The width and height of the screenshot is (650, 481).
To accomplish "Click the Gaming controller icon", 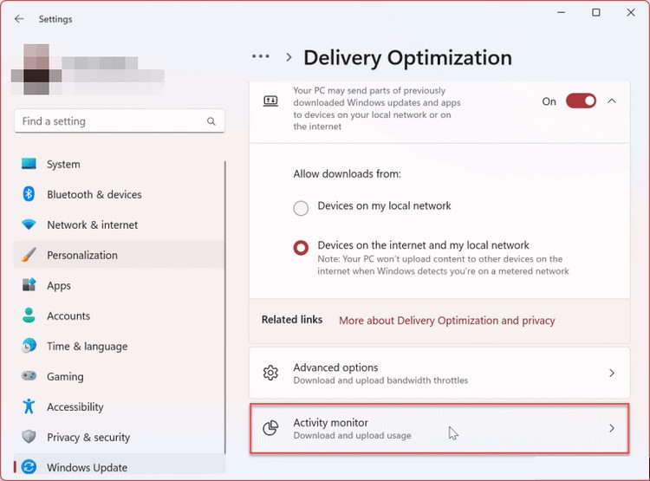I will [29, 375].
